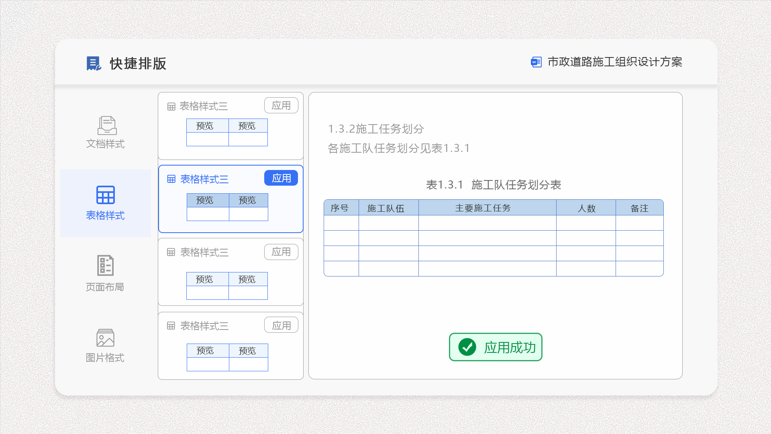Click the 快捷排版 document logo icon
The height and width of the screenshot is (434, 771).
tap(94, 63)
